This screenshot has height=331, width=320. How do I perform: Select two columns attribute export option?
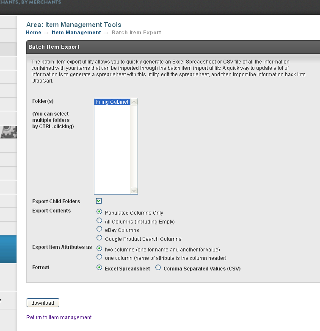coord(99,248)
